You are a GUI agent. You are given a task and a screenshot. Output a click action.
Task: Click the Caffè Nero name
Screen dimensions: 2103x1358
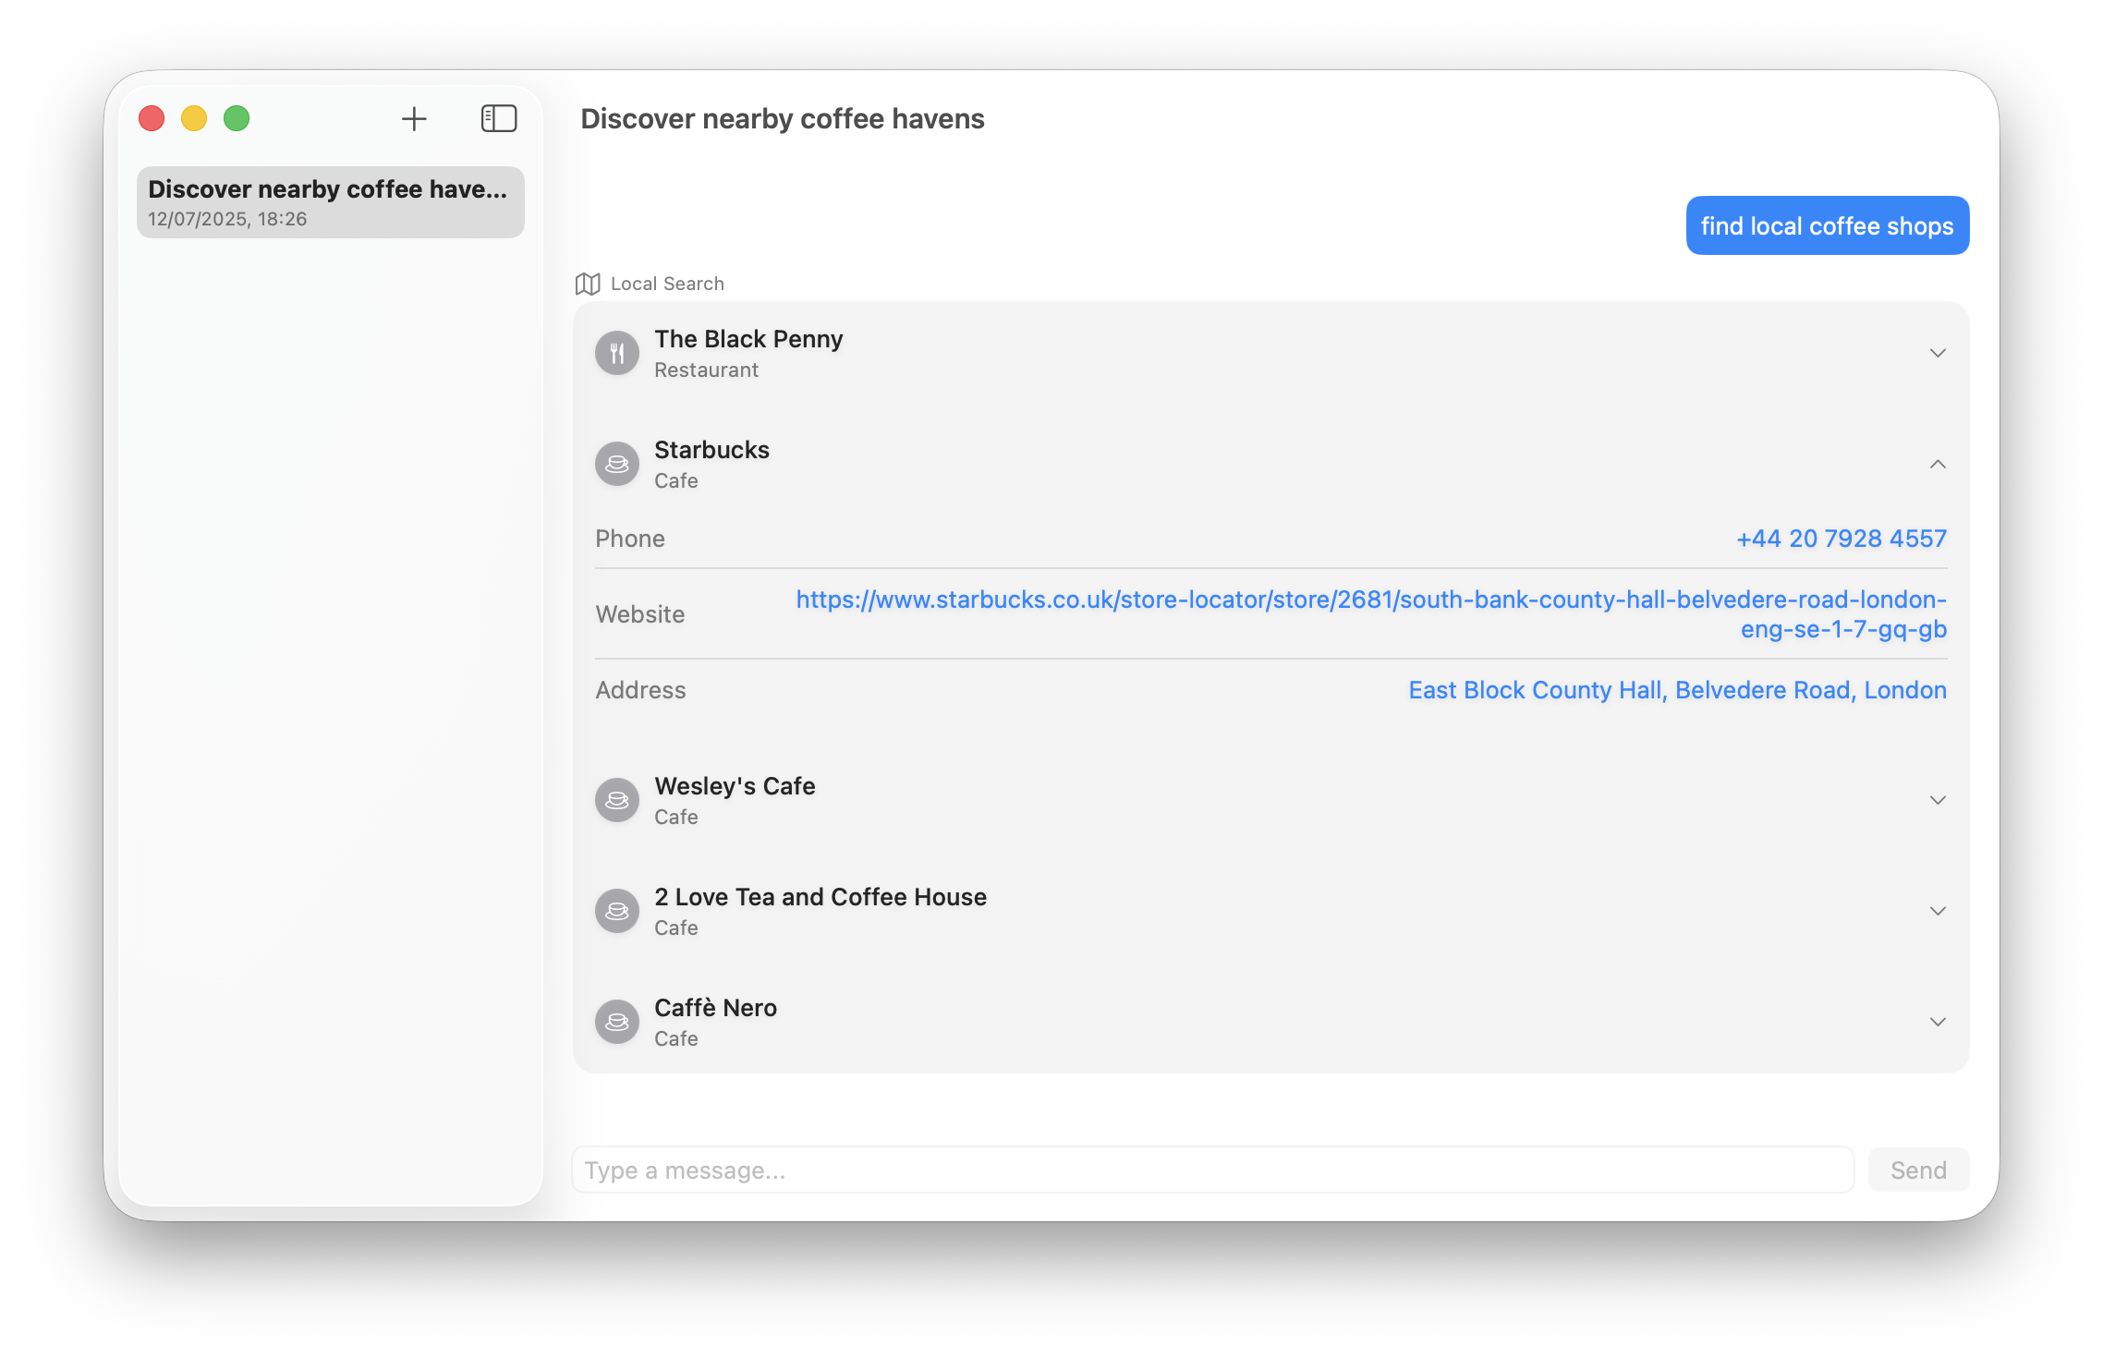[x=715, y=1008]
